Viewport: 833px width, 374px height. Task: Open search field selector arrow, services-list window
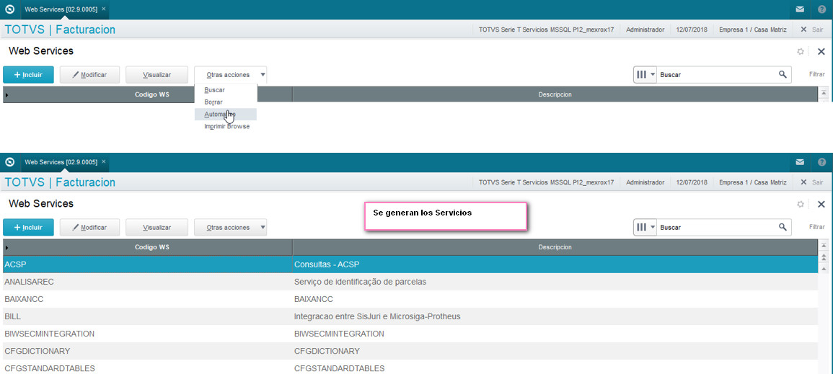pyautogui.click(x=653, y=228)
